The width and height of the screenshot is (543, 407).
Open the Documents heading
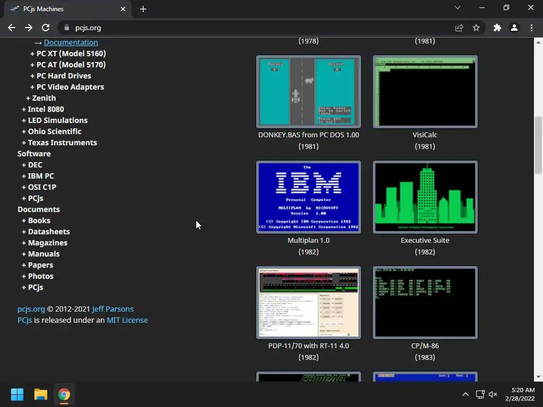pyautogui.click(x=38, y=209)
